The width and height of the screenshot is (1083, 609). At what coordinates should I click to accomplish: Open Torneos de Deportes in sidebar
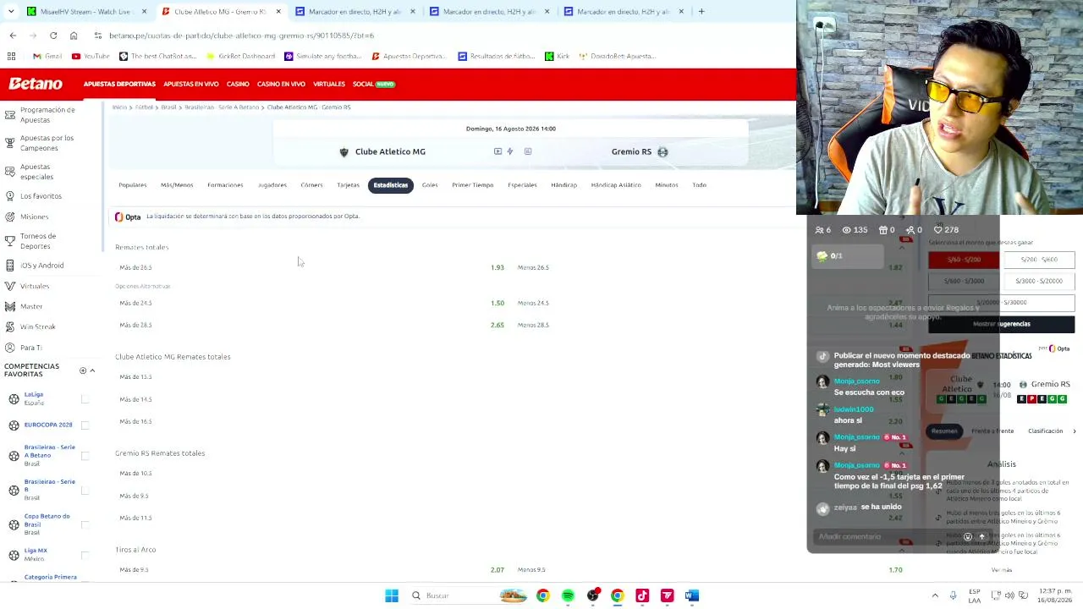click(x=38, y=241)
